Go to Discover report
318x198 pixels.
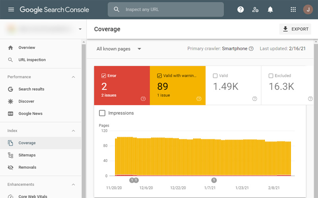click(x=41, y=101)
